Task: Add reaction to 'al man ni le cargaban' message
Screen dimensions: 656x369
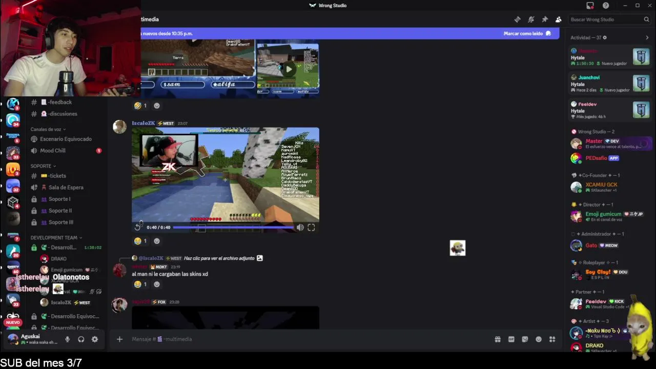Action: [x=157, y=284]
